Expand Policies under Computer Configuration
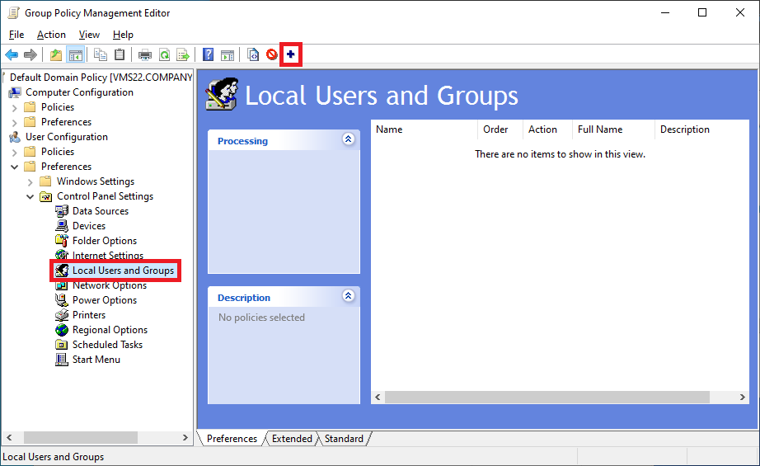Image resolution: width=760 pixels, height=466 pixels. (15, 108)
